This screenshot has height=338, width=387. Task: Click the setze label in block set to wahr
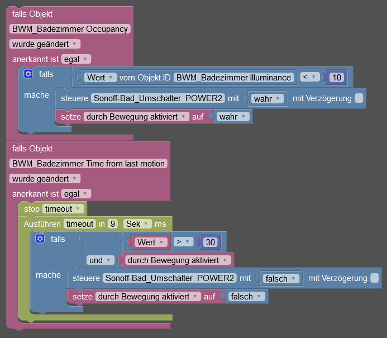(x=71, y=117)
